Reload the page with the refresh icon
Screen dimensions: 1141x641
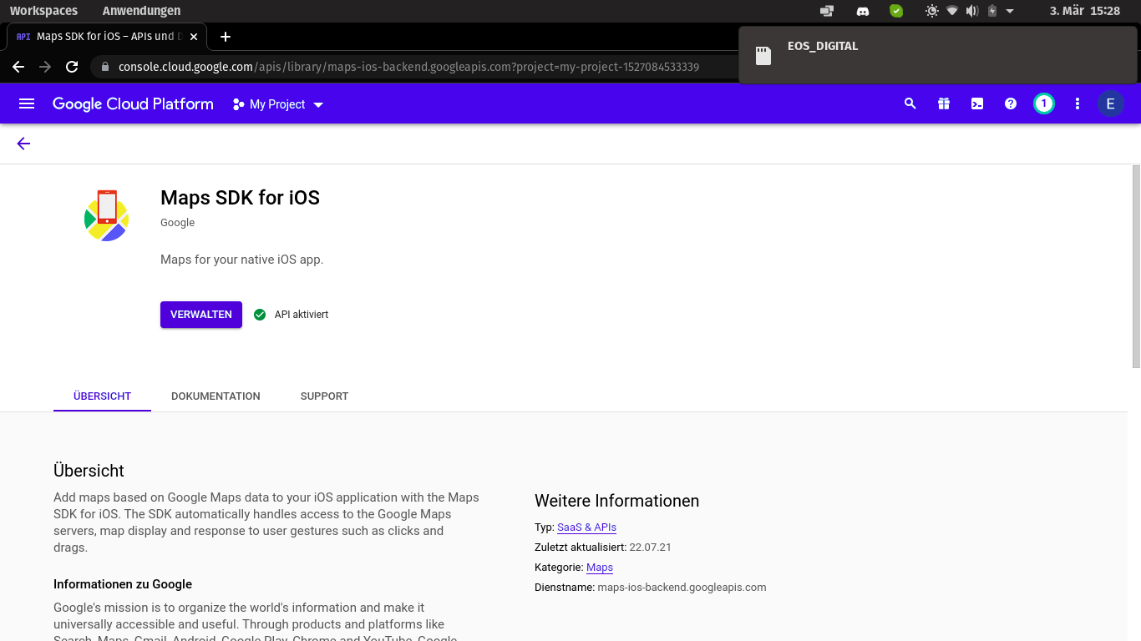pyautogui.click(x=72, y=67)
